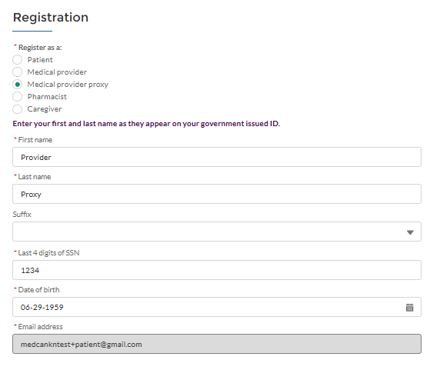Click the Medical provider label text
Image resolution: width=440 pixels, height=370 pixels.
(x=57, y=72)
